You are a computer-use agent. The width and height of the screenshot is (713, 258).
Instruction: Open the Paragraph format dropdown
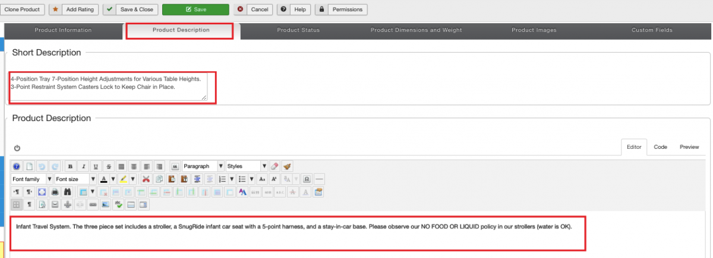click(x=203, y=167)
